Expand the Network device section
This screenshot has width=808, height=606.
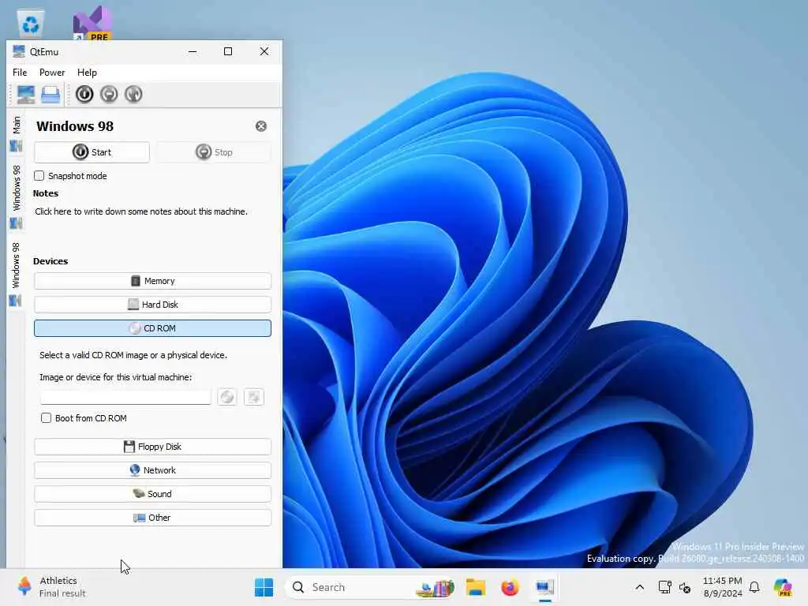tap(152, 470)
